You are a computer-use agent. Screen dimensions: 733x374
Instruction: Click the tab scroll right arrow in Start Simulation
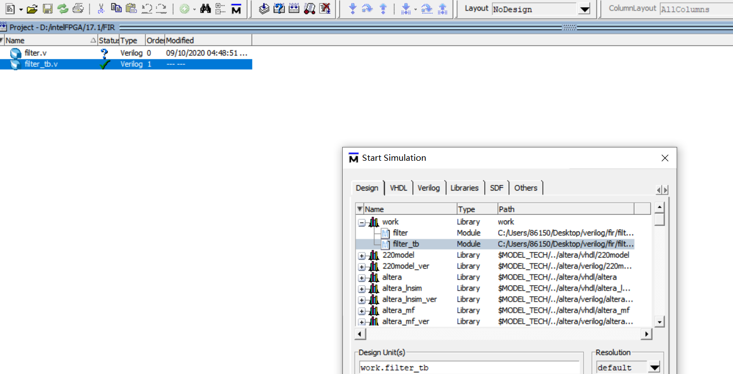click(x=666, y=190)
